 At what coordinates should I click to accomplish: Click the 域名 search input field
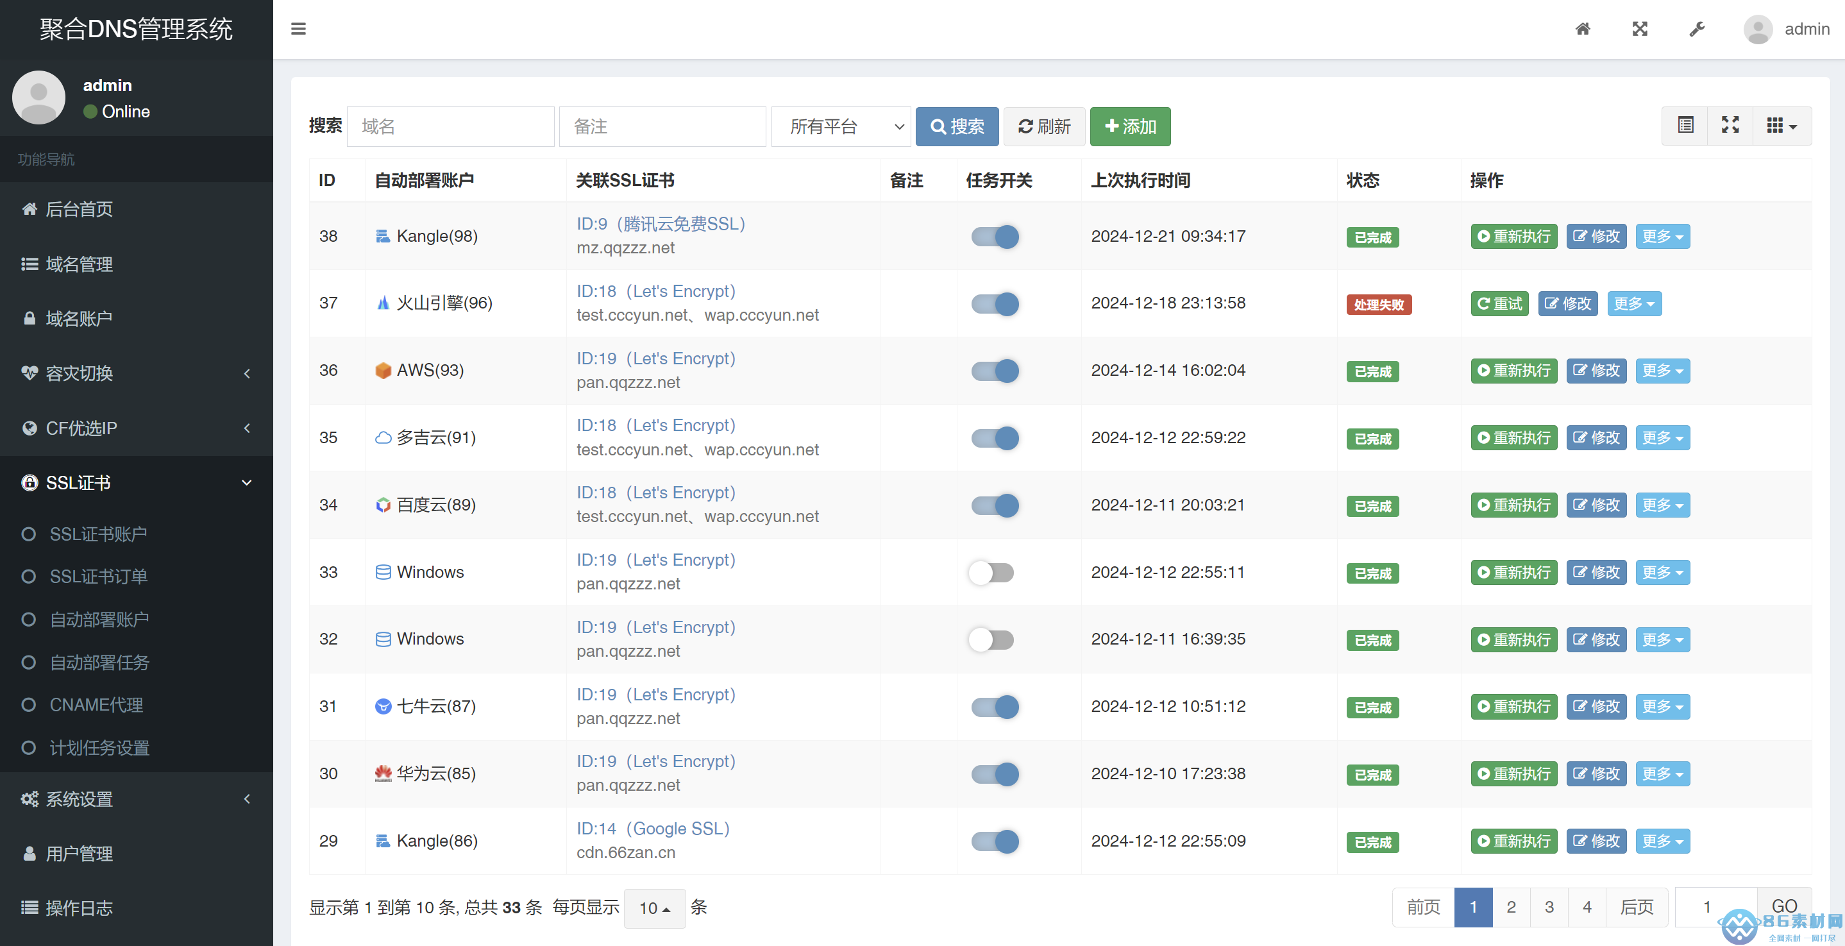[x=450, y=127]
